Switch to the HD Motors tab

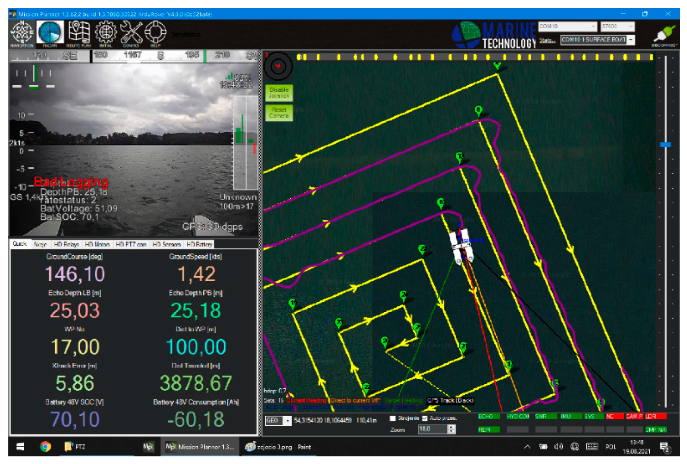(97, 244)
